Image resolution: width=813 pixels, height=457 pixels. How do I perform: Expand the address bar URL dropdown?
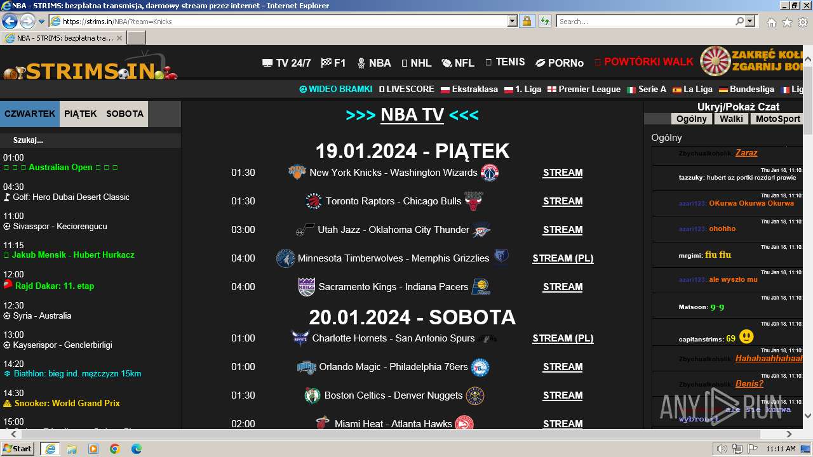(513, 21)
